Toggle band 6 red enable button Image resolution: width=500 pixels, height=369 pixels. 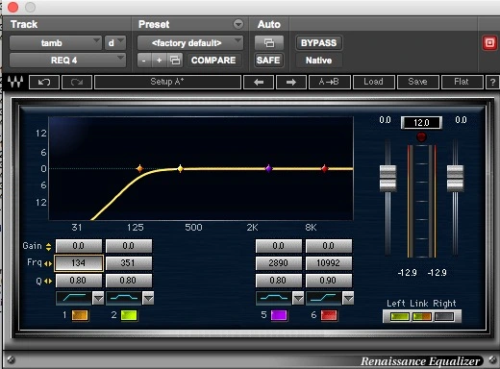click(329, 315)
